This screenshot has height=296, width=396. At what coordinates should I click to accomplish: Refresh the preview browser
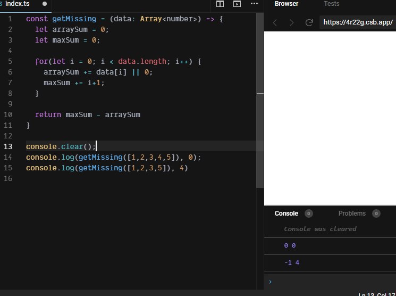point(309,23)
